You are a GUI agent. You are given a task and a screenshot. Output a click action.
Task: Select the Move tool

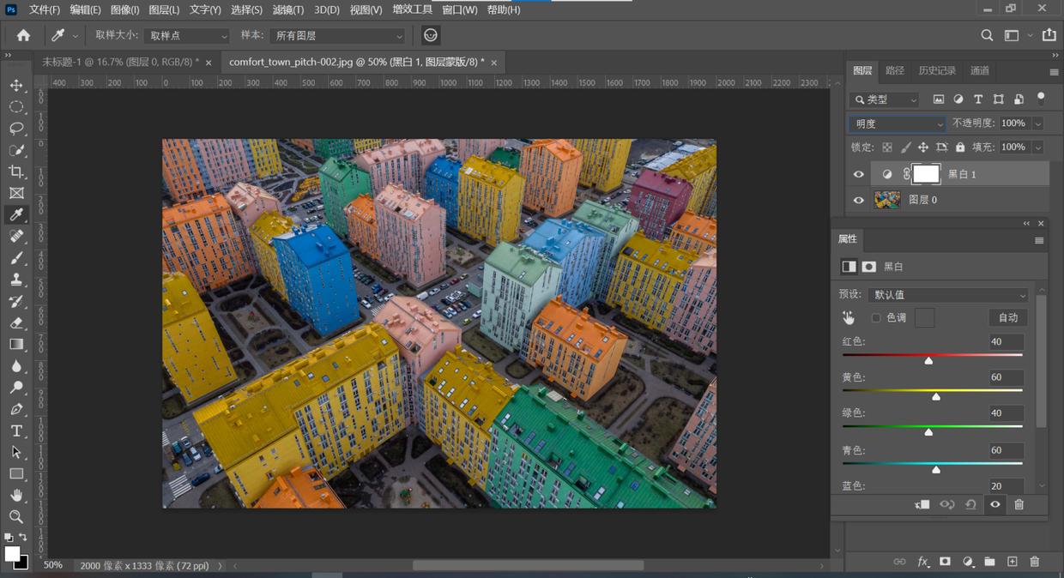pos(16,86)
